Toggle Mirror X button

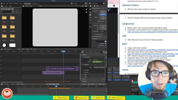click(97, 67)
